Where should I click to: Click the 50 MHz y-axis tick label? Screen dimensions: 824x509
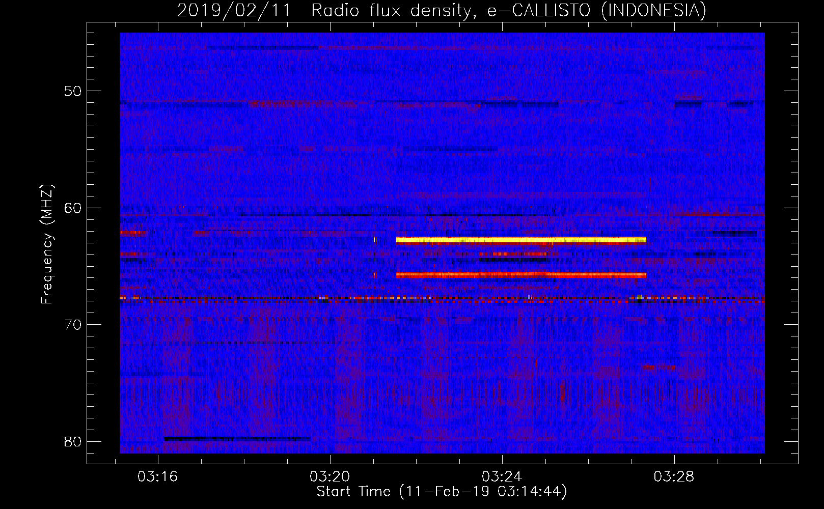73,92
